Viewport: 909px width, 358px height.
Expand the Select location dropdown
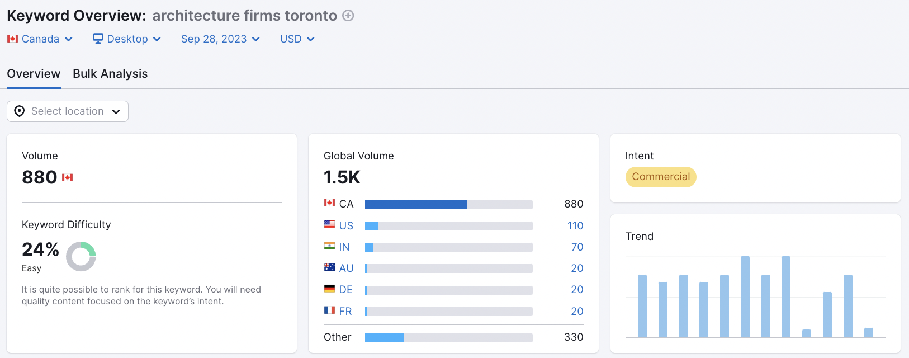[x=68, y=111]
